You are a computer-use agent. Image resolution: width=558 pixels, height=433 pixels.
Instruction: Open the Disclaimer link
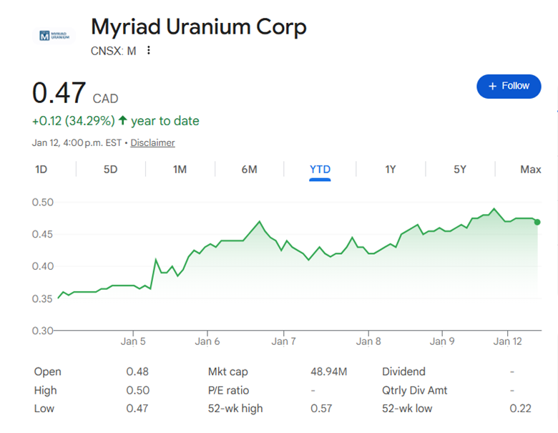(152, 142)
